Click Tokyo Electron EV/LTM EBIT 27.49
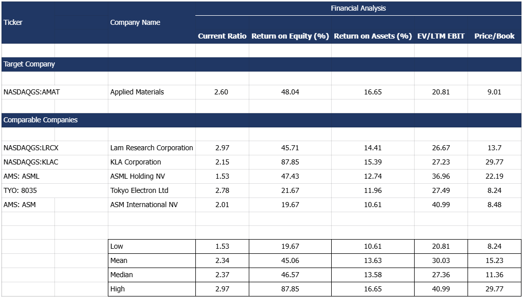 pos(441,191)
